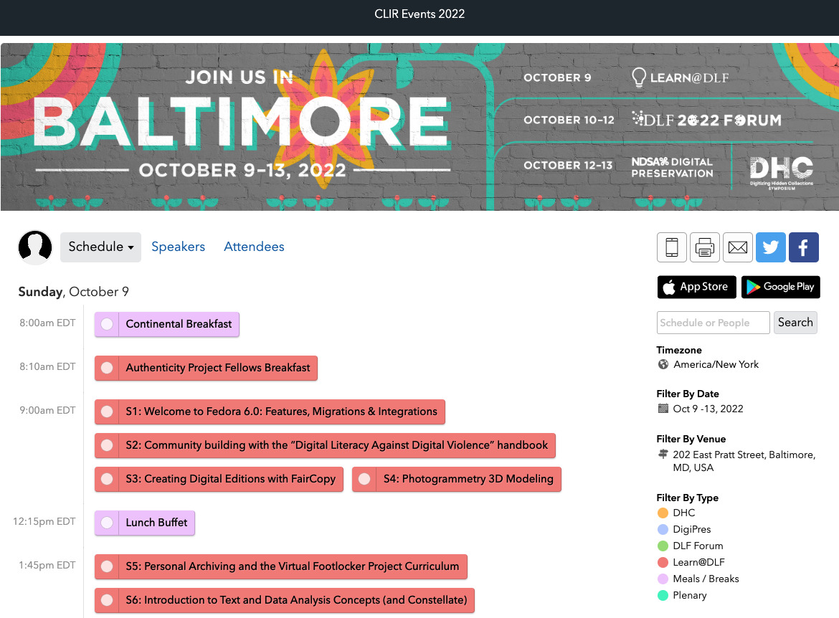The image size is (839, 618).
Task: Select the Meals / Breaks color dot filter
Action: [662, 579]
